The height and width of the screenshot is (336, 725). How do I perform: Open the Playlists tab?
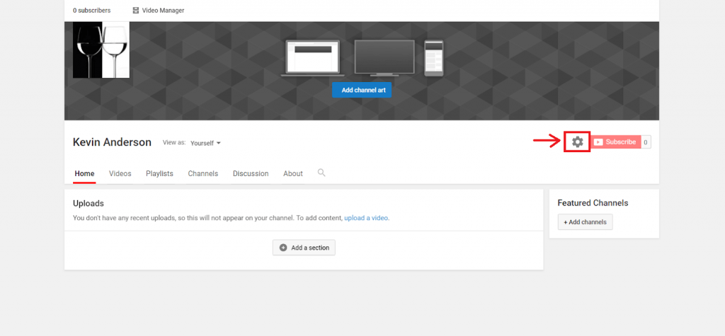pyautogui.click(x=159, y=174)
